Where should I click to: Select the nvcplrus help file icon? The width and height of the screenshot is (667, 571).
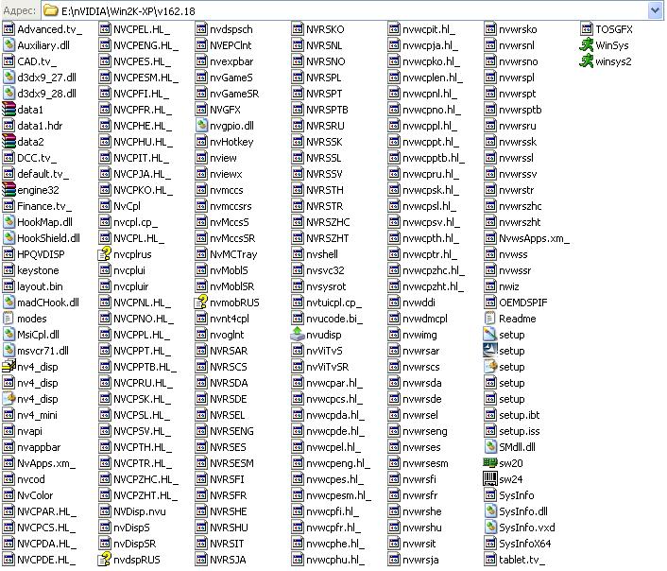105,254
